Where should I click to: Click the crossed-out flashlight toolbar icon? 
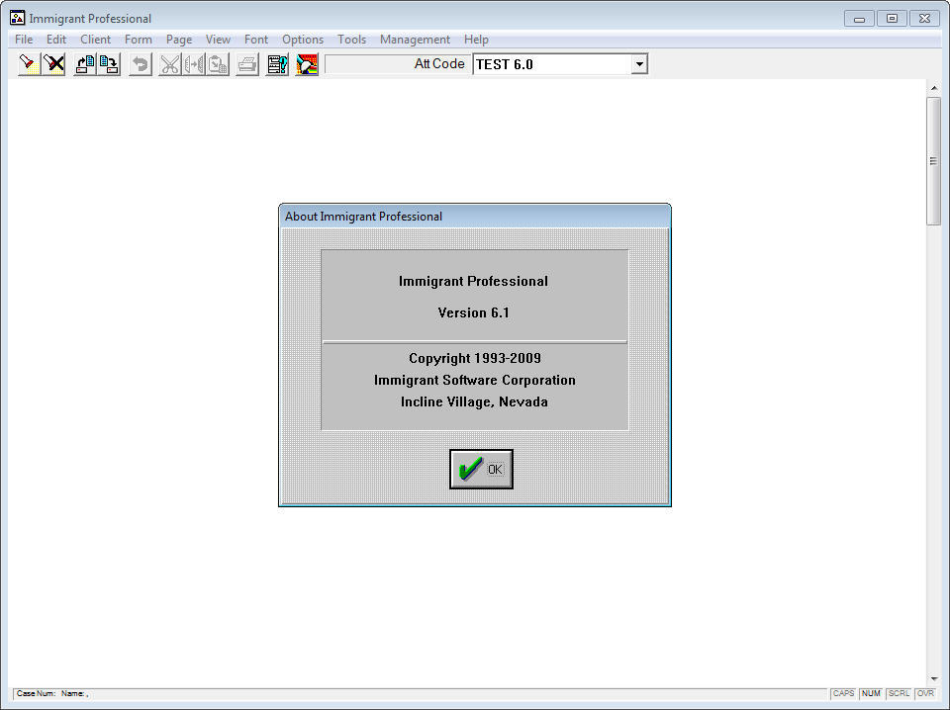coord(53,64)
